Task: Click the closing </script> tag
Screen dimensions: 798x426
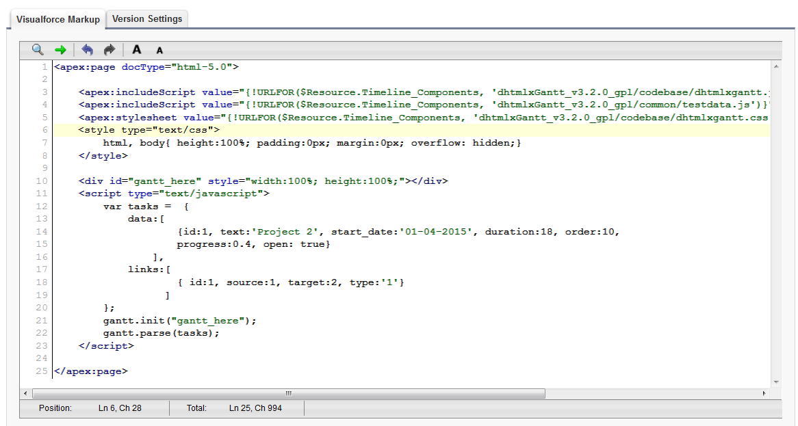Action: [106, 346]
